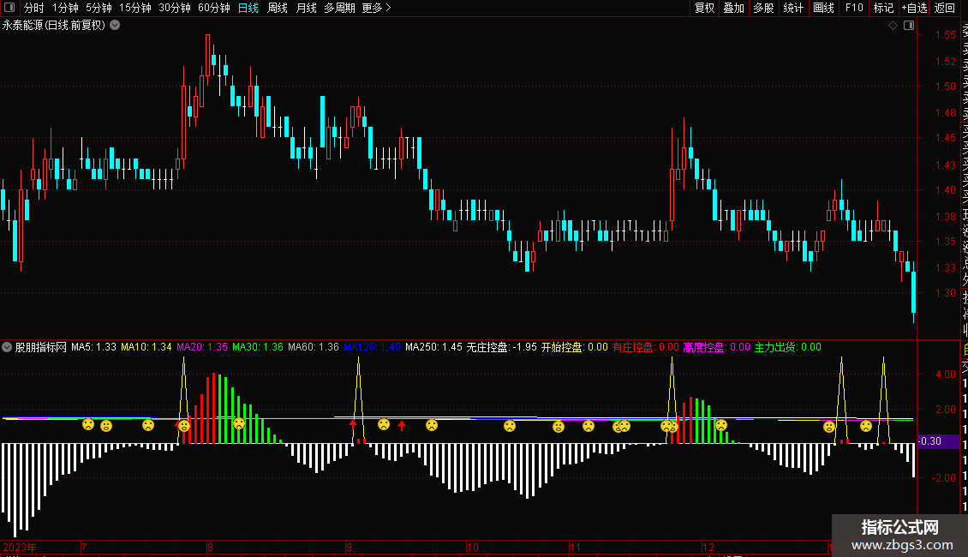Add stock with +自选 button
Viewport: 968px width, 557px height.
tap(914, 8)
